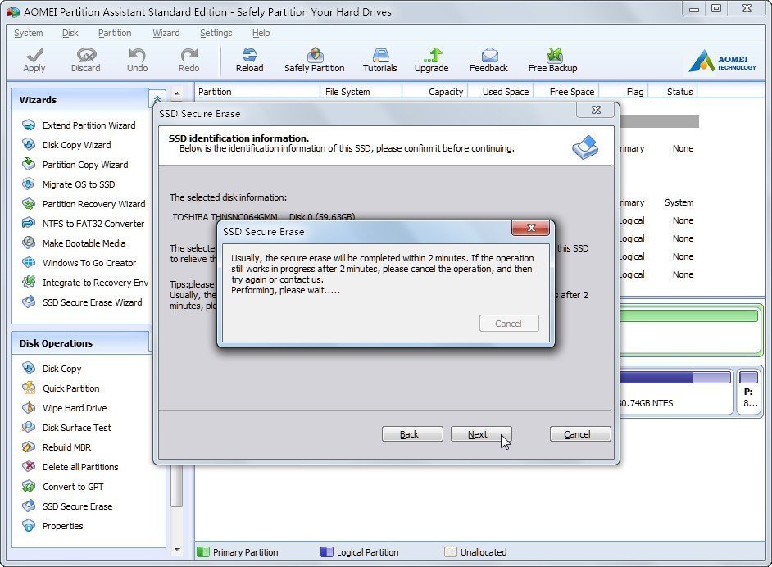Click Back in the SSD Secure Erase wizard
This screenshot has width=772, height=567.
click(412, 434)
